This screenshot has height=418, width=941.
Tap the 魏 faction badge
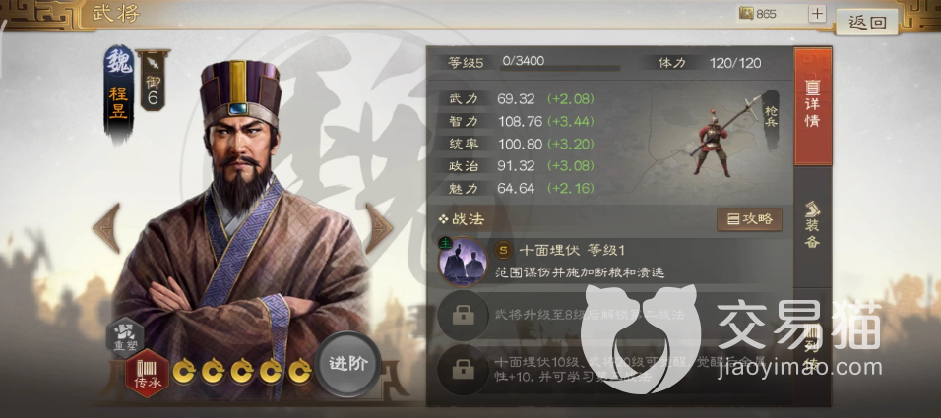(119, 62)
